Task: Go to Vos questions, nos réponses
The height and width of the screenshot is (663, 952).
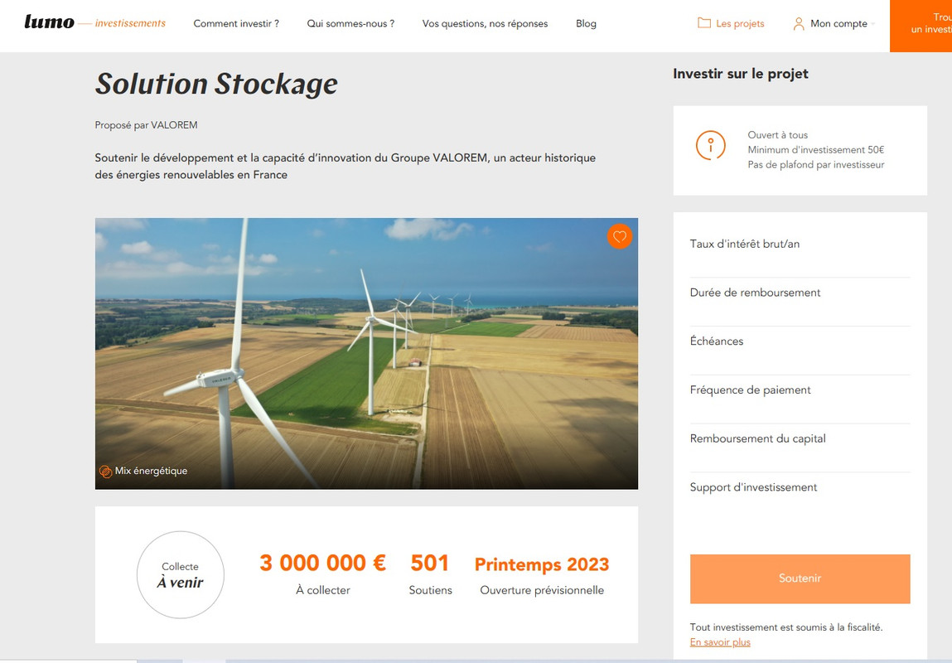Action: 485,24
